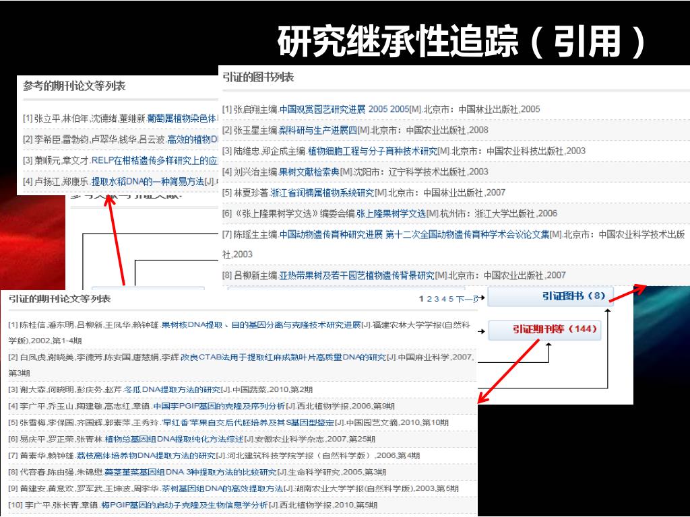The width and height of the screenshot is (690, 517).
Task: Open article 茶树基因组DNA的高效提取方法
Action: [x=222, y=489]
